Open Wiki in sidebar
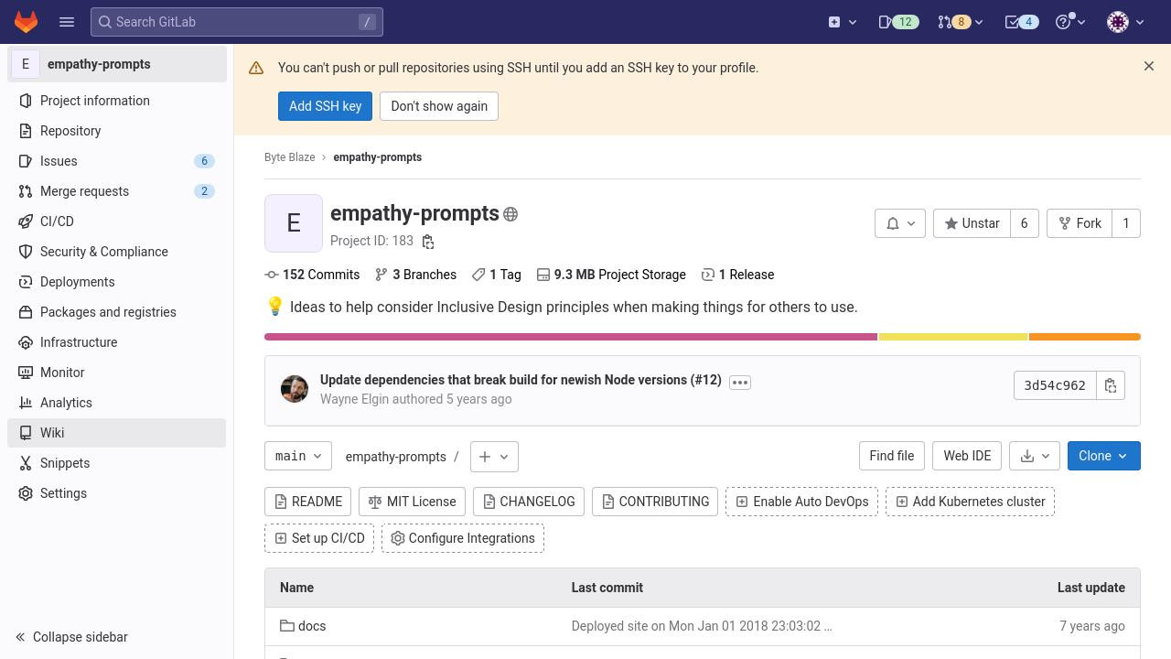Viewport: 1171px width, 659px height. pyautogui.click(x=117, y=433)
